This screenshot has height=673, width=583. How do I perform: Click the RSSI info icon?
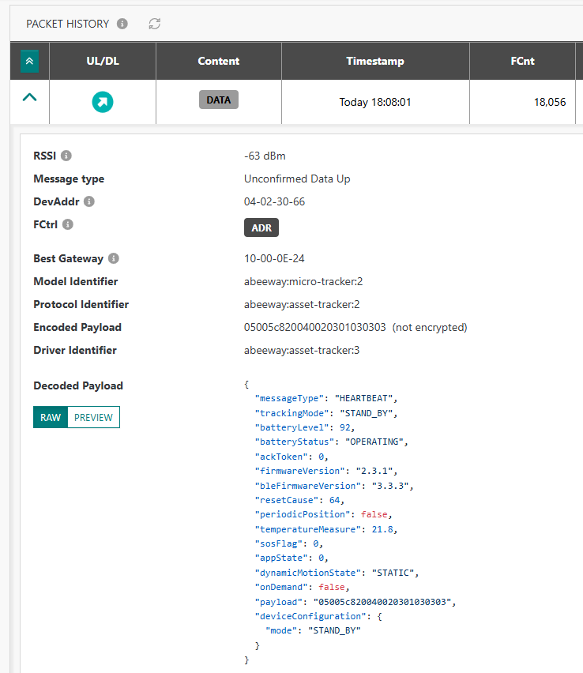point(66,156)
